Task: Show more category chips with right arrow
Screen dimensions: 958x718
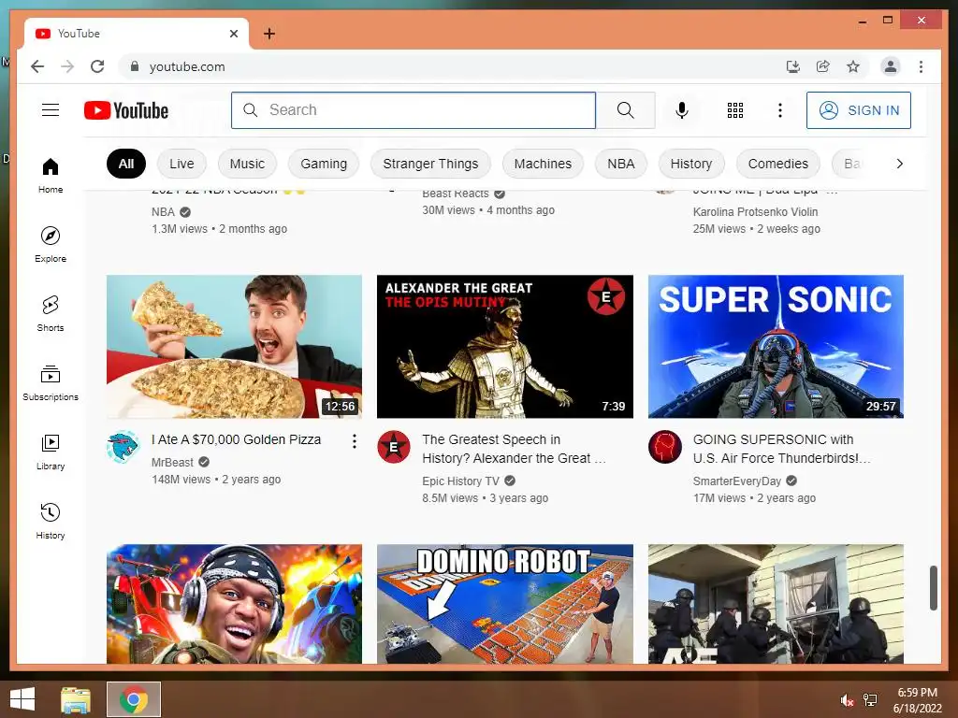Action: click(x=899, y=164)
